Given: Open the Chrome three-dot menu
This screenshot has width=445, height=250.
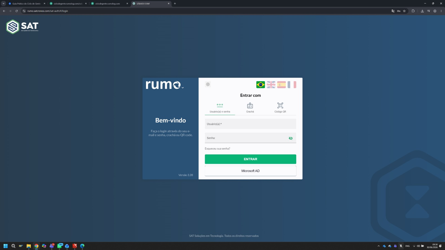Looking at the screenshot, I should pos(441,11).
